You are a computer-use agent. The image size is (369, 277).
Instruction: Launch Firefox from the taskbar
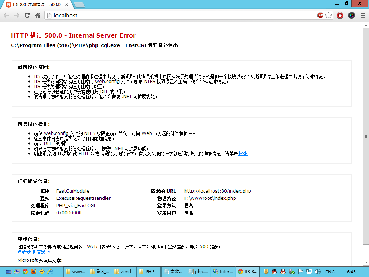34,272
